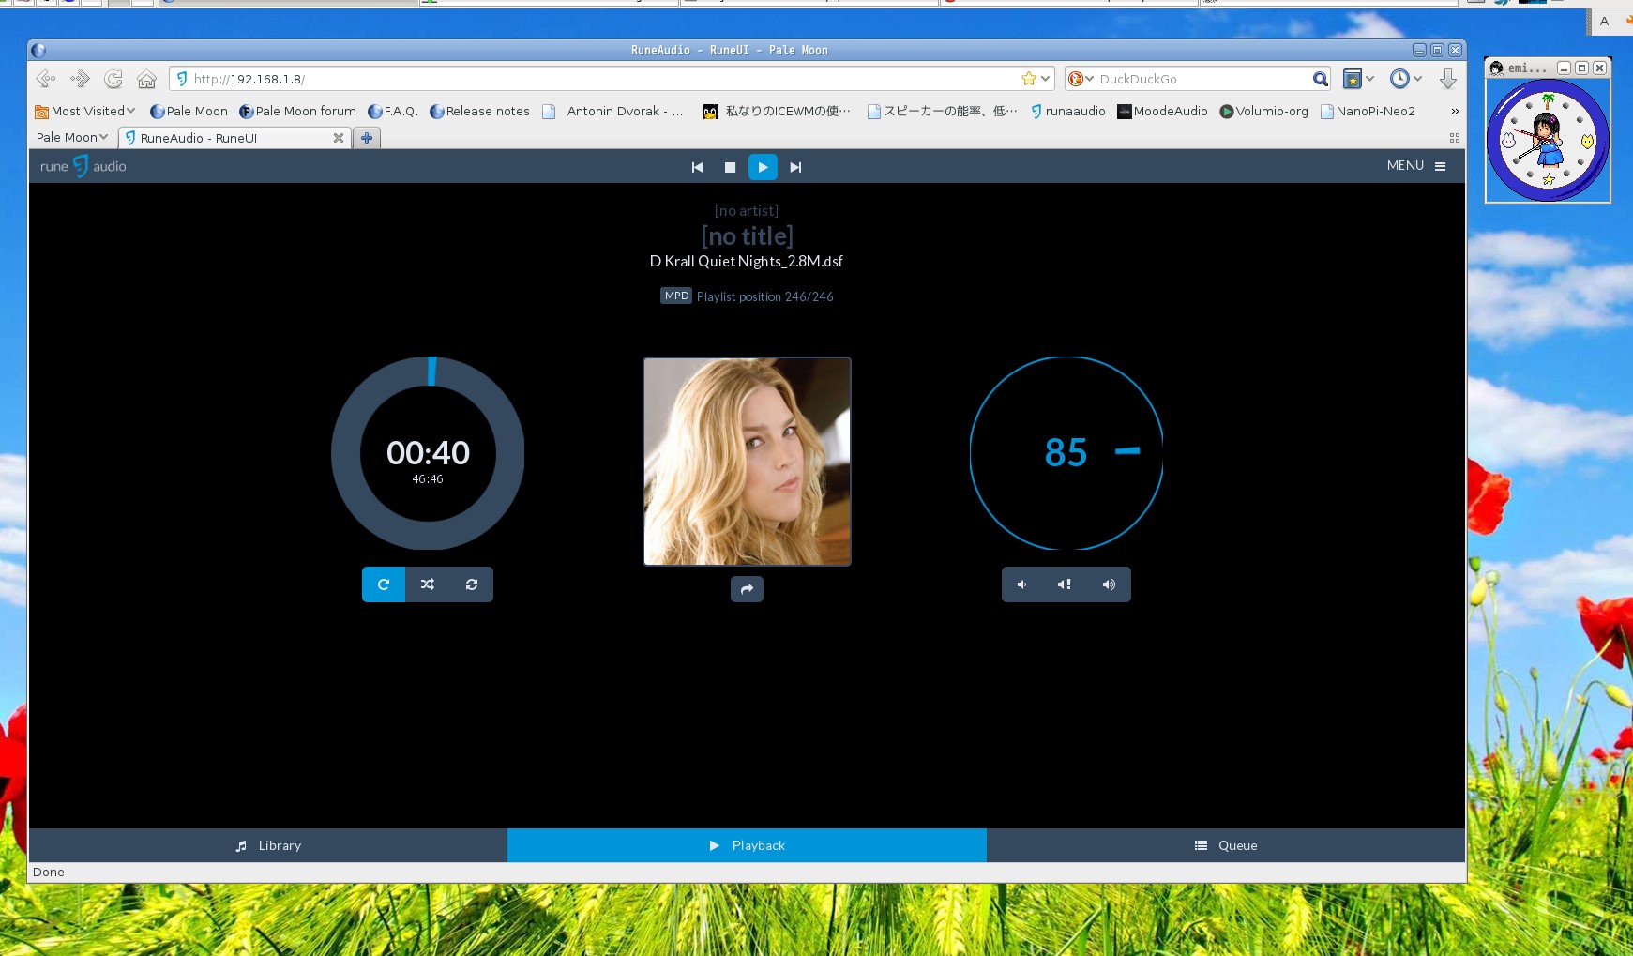Enable repeat-all mode with the refresh-arrows icon
This screenshot has width=1633, height=956.
click(x=472, y=584)
